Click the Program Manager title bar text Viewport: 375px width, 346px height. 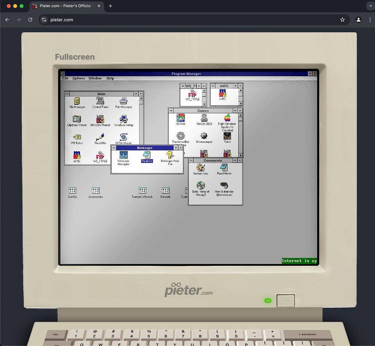[x=186, y=74]
